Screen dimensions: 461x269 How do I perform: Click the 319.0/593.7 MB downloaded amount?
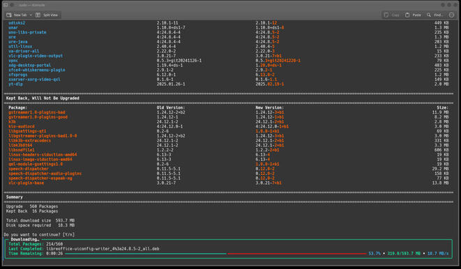pyautogui.click(x=404, y=254)
